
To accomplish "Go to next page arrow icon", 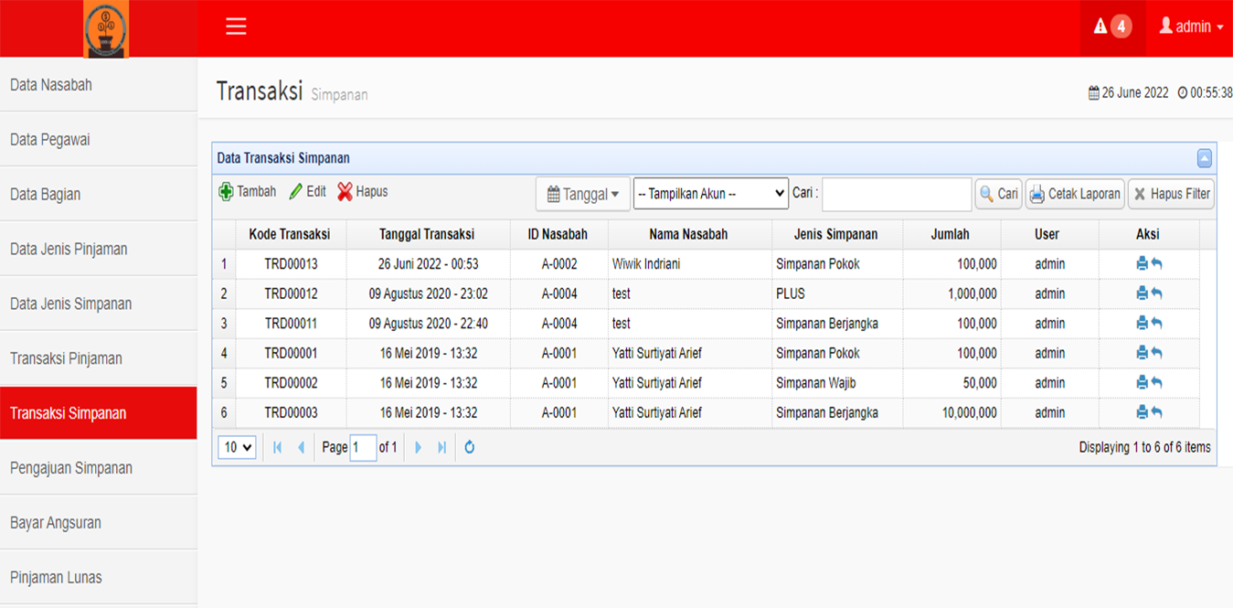I will [419, 448].
